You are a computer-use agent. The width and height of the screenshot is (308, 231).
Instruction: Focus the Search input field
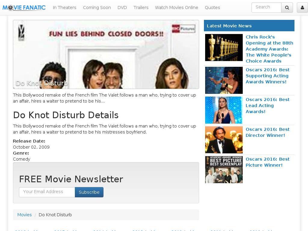coord(266,8)
